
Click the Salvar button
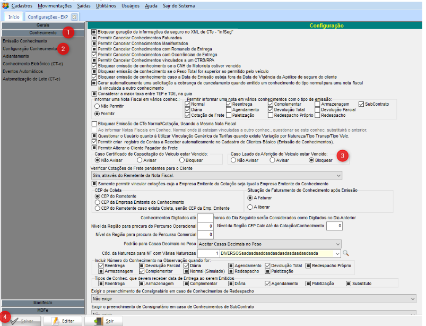tap(21, 321)
